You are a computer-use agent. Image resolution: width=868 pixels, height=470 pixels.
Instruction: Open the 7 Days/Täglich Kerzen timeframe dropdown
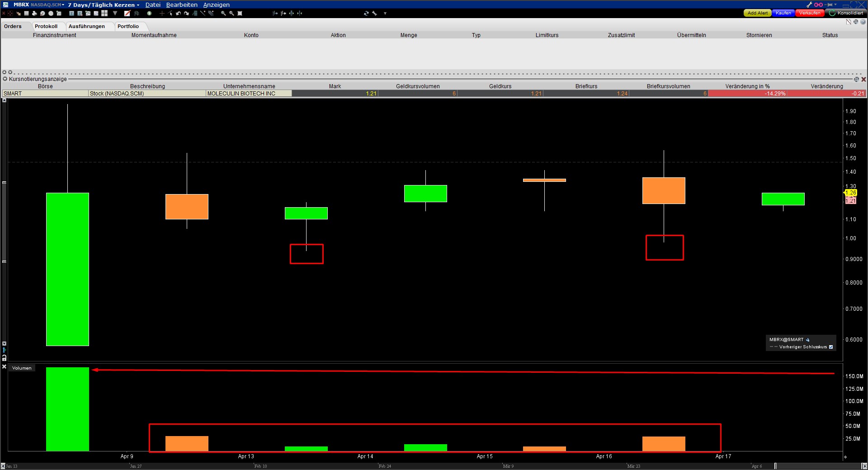tap(103, 5)
